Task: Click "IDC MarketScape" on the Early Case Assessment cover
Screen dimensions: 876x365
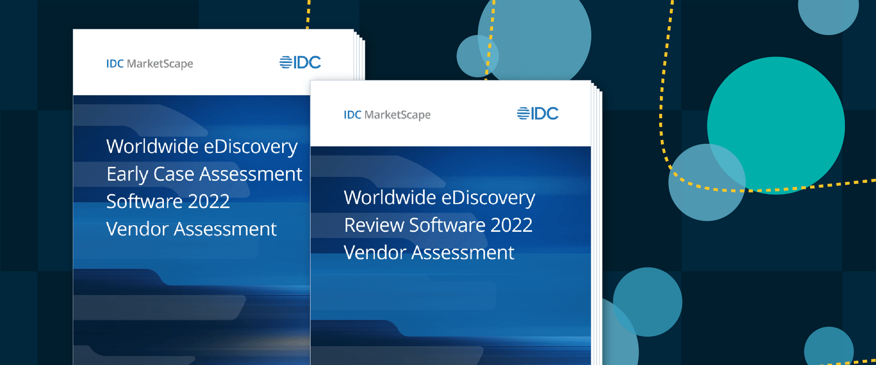Action: point(149,64)
